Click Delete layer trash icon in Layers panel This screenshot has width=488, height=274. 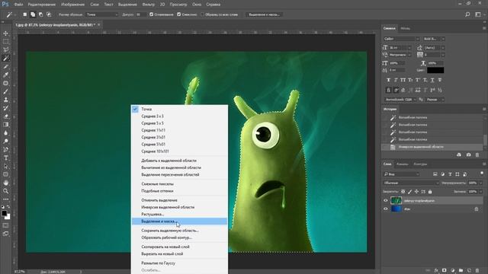[x=477, y=271]
